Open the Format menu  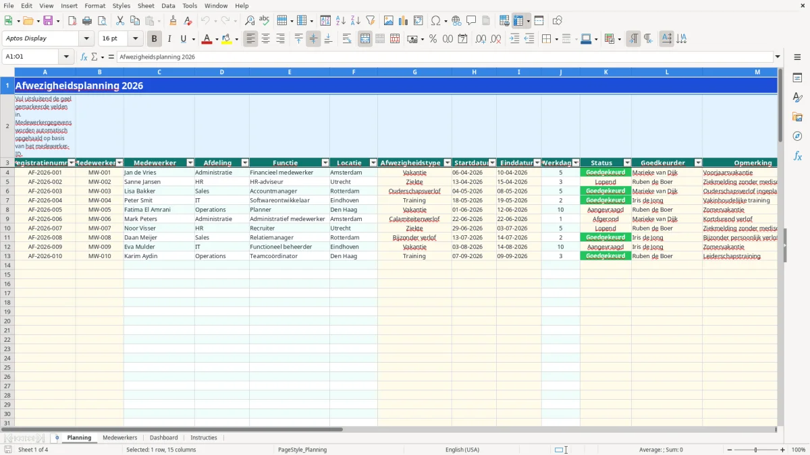[x=94, y=5]
